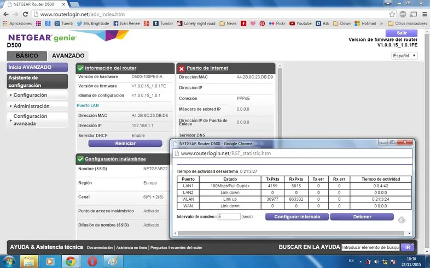Open the News bookmarks folder

pyautogui.click(x=228, y=23)
